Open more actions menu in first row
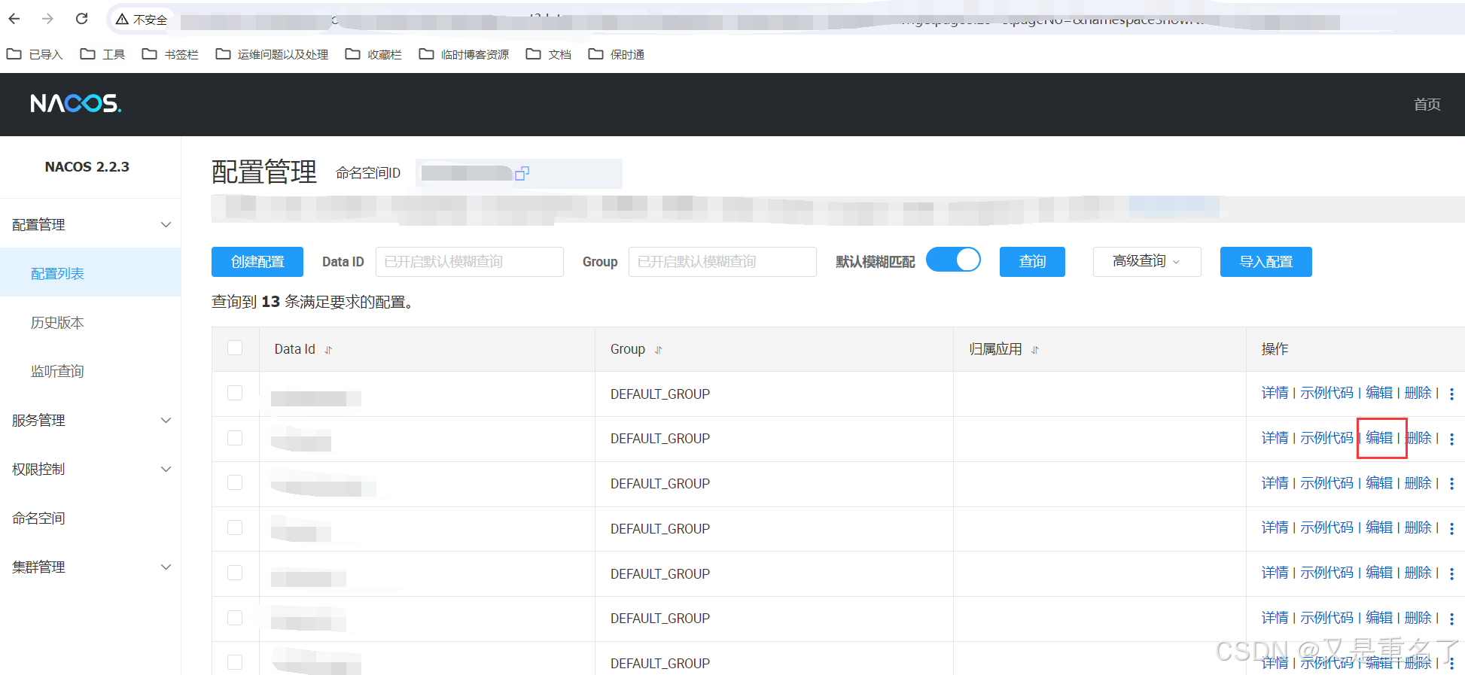Viewport: 1465px width, 675px height. point(1451,394)
